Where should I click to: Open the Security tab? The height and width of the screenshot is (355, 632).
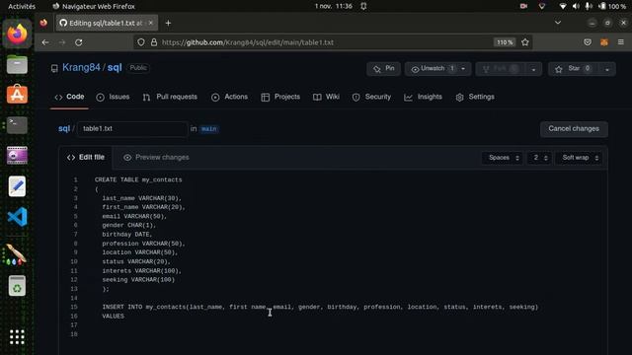tap(371, 97)
